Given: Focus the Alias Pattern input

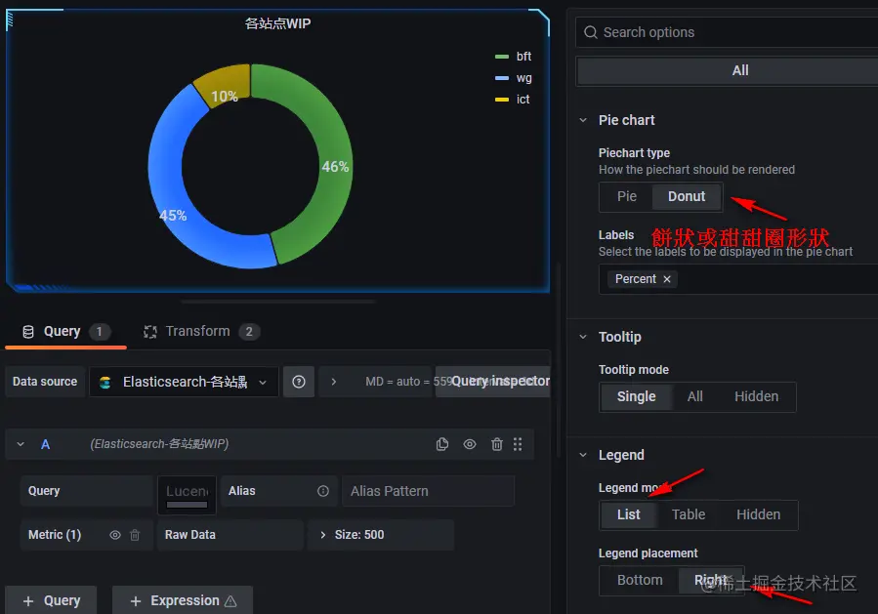Looking at the screenshot, I should click(x=428, y=491).
